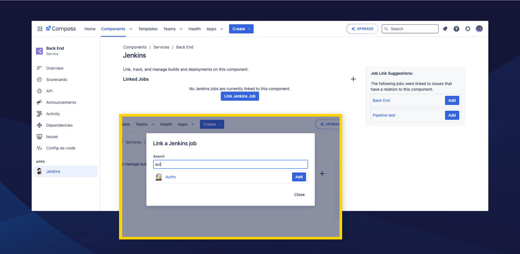Click the Back End service component icon
This screenshot has height=254, width=520.
(x=39, y=51)
